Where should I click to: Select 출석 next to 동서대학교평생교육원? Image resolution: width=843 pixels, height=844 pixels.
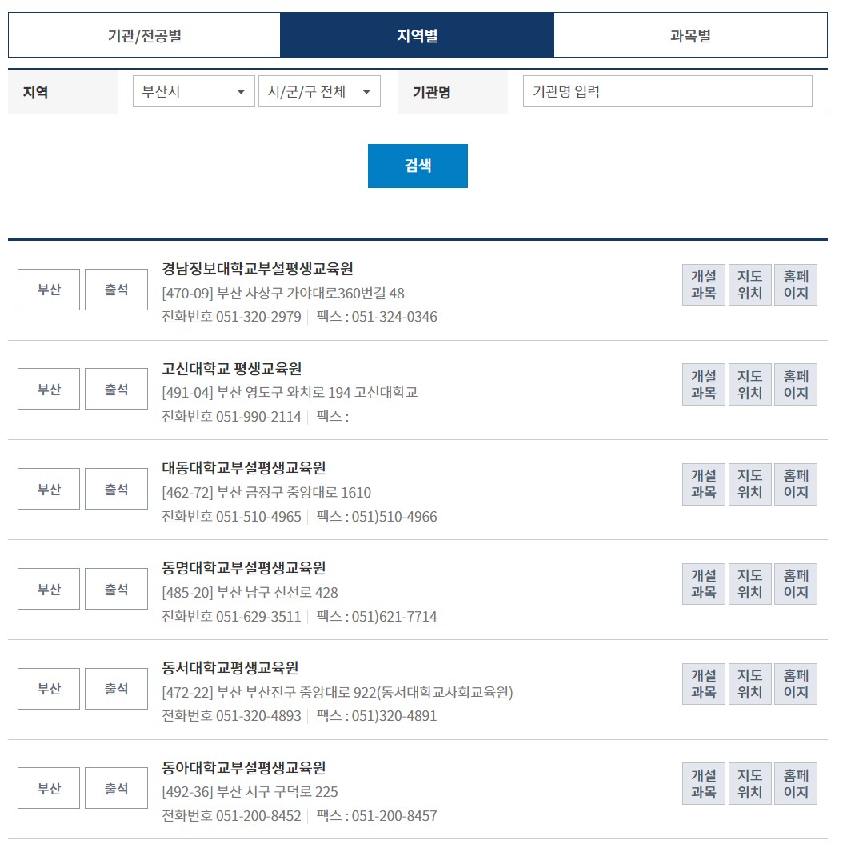(x=115, y=688)
